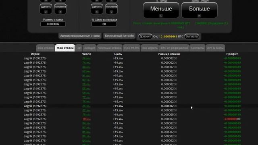
Task: Click the Бесплатный Биткойн button
Action: pos(119,36)
